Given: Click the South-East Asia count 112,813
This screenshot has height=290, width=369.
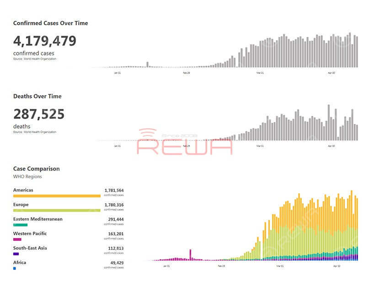Looking at the screenshot, I should point(116,248).
